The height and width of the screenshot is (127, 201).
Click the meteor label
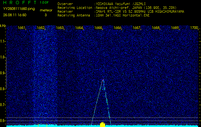[46, 10]
